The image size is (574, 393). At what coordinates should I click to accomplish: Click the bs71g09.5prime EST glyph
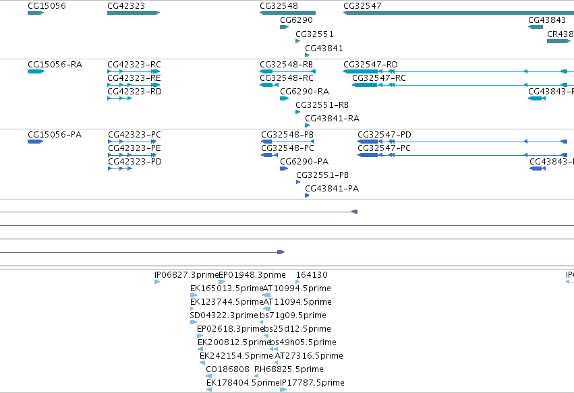(x=262, y=322)
